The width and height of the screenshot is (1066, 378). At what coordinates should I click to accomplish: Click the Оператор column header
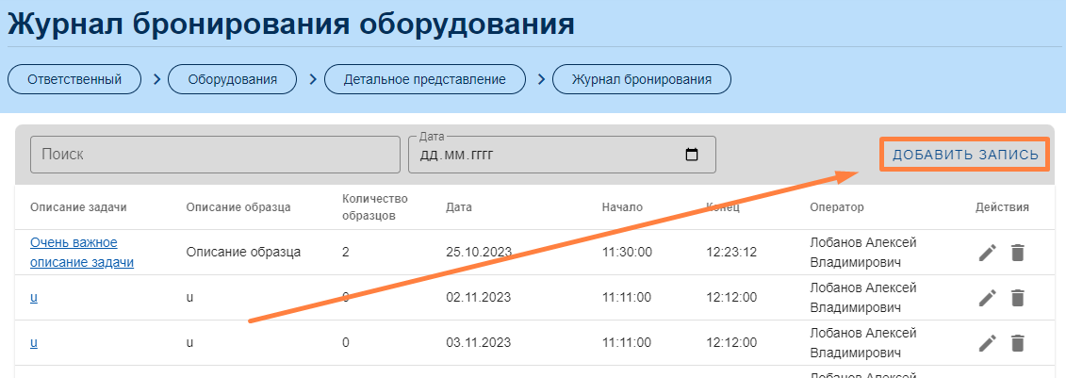point(837,207)
